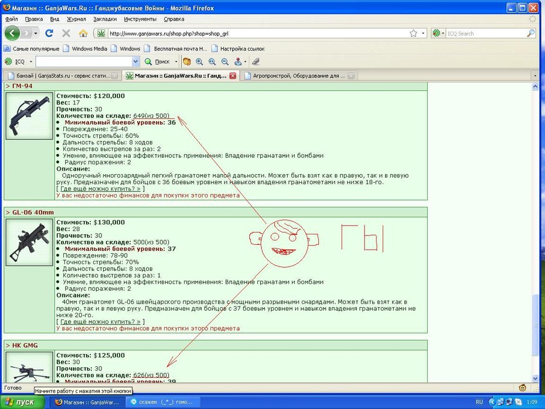
Task: Click the ICQ search engine flower icon
Action: pos(436,33)
